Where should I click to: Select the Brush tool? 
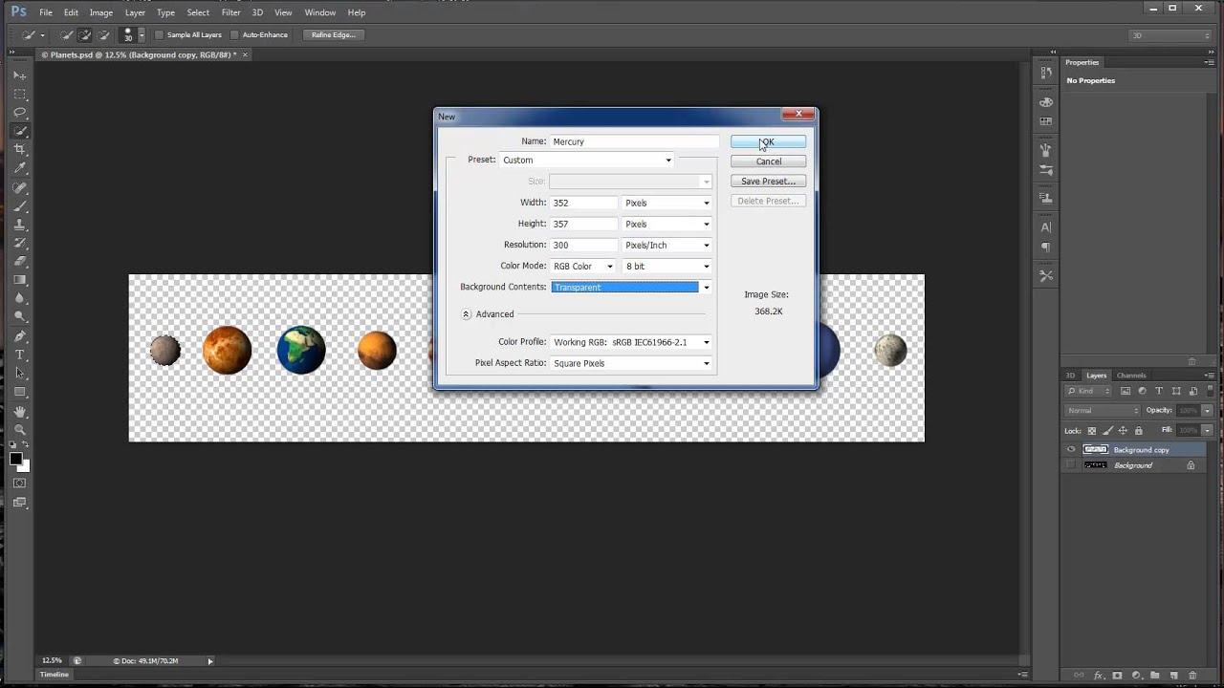[x=20, y=205]
